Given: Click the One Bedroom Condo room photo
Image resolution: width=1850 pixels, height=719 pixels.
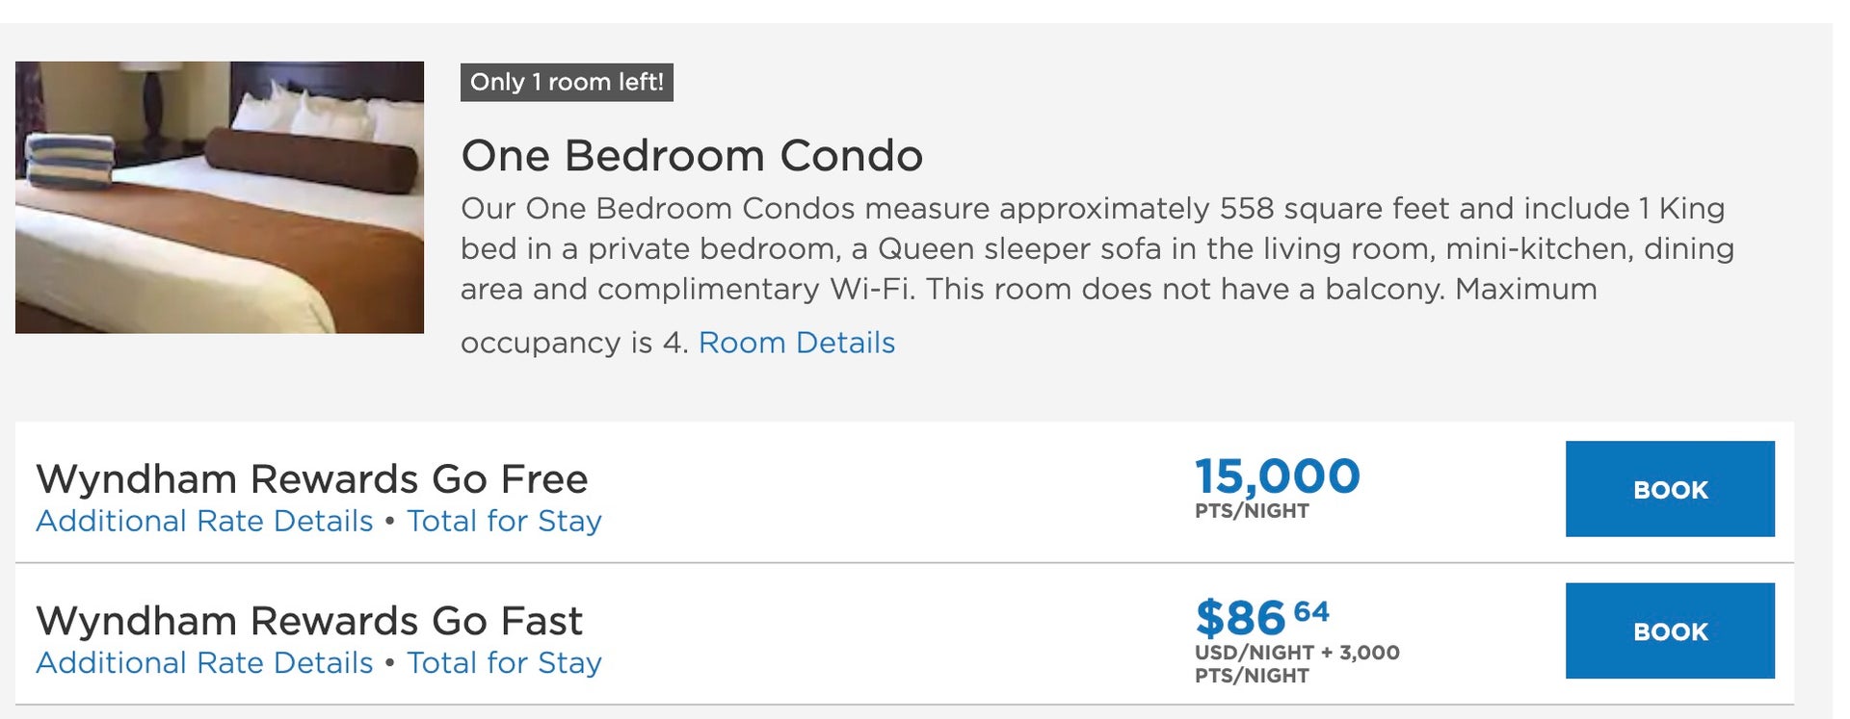Looking at the screenshot, I should tap(221, 193).
